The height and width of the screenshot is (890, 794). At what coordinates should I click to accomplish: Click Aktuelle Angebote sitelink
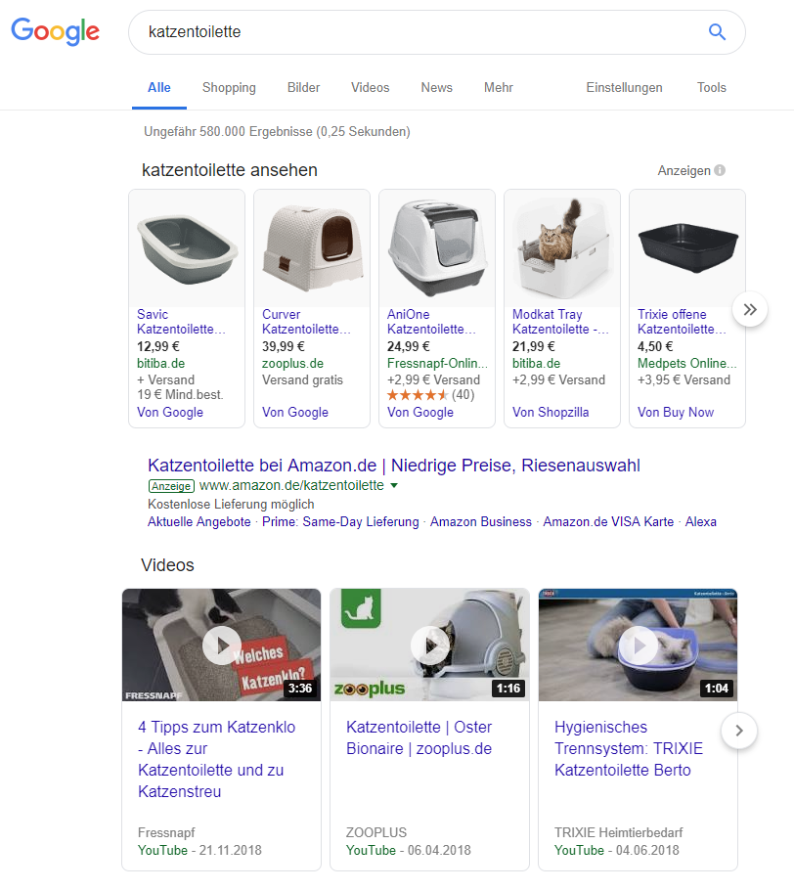click(199, 521)
